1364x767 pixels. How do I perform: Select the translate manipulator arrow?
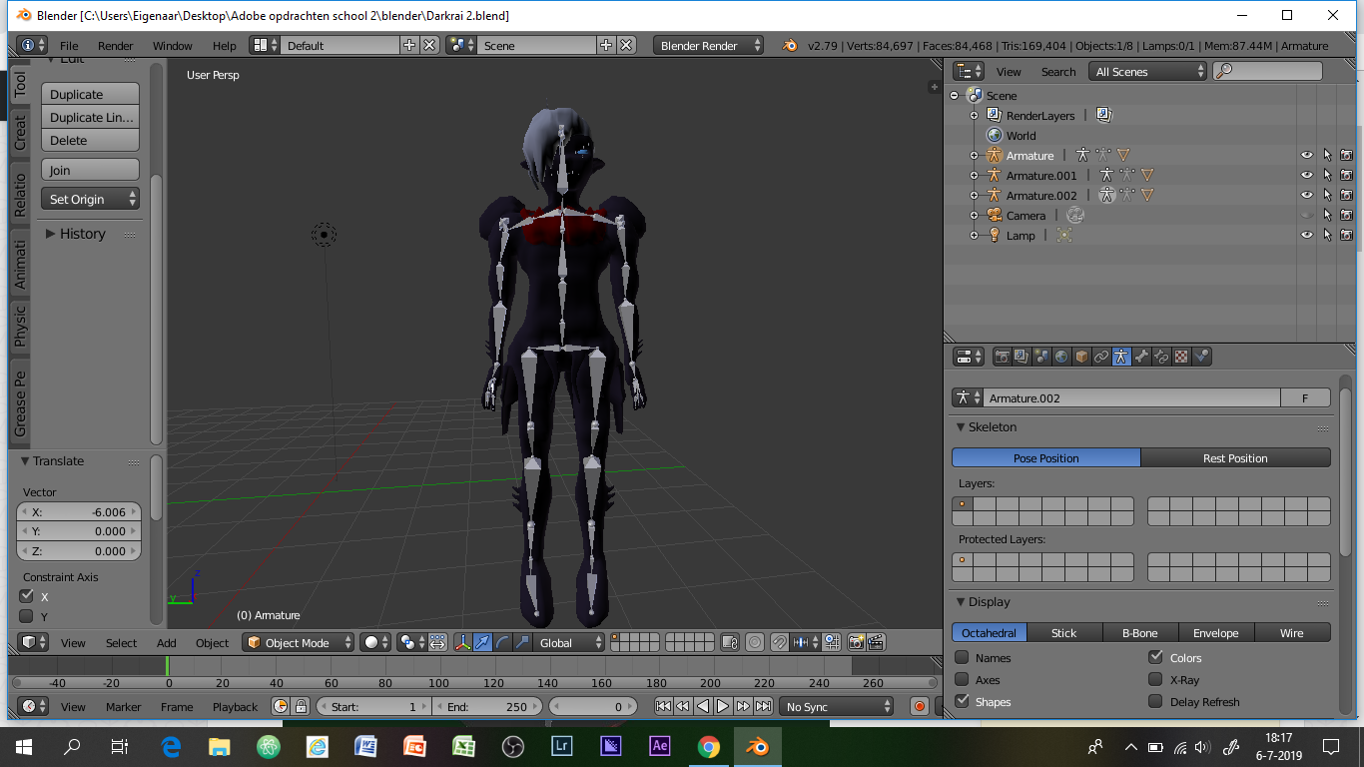(483, 643)
